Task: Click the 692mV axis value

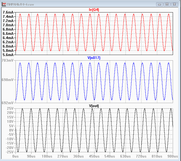Action: point(7,103)
